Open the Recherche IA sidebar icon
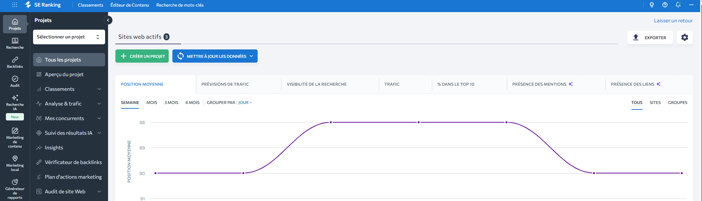 coord(15,101)
